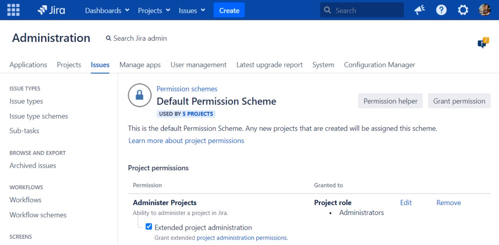Open the feedback balloon with 2 notifications
Viewport: 499px width, 245px height.
482,43
